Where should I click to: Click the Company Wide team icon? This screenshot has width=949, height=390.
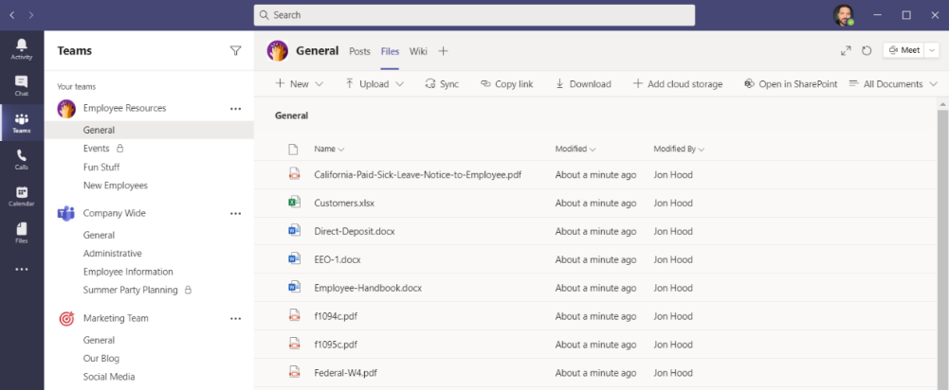click(x=66, y=213)
